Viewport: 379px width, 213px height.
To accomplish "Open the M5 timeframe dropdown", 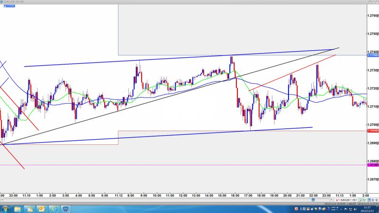I will coord(355,200).
